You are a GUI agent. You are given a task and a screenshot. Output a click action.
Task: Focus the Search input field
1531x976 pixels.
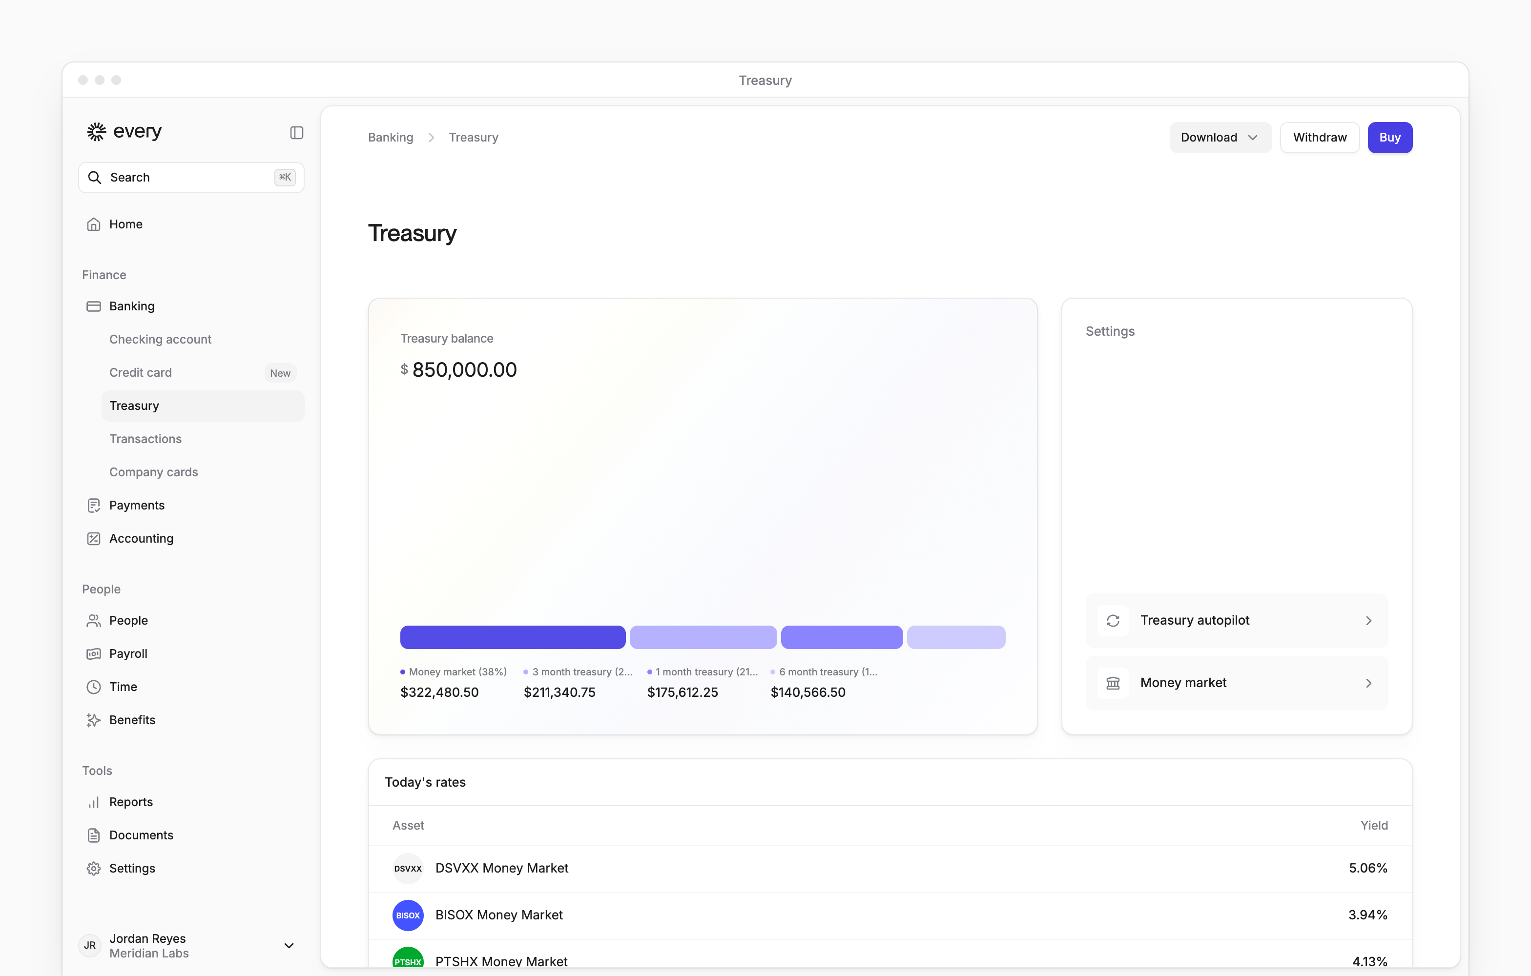tap(191, 177)
